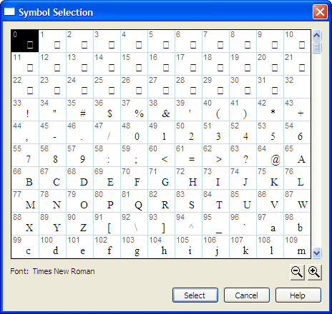Pick the question mark in cell 63
Viewport: 332px width, 314px height.
[x=243, y=156]
